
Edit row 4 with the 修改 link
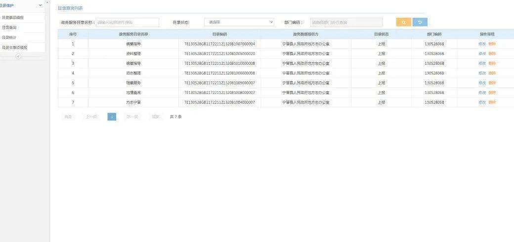pyautogui.click(x=482, y=73)
